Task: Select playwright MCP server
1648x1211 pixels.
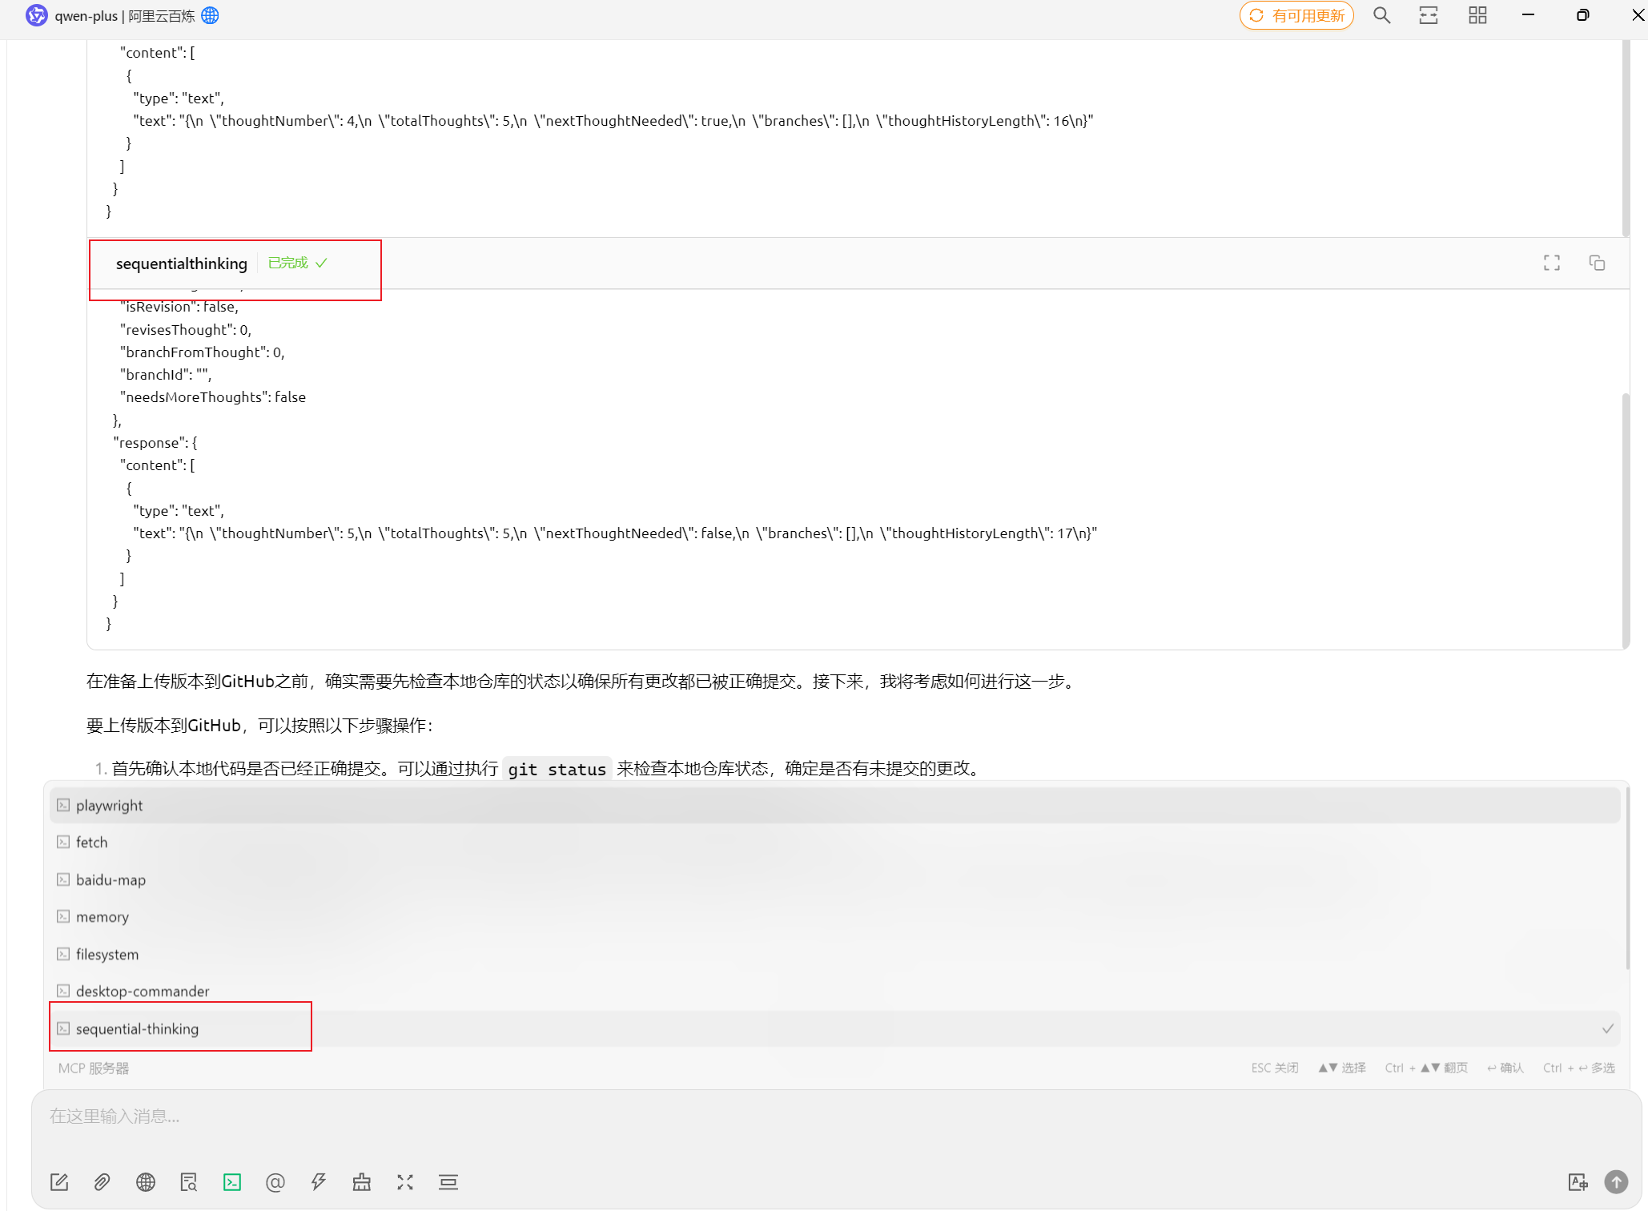Action: pos(109,805)
